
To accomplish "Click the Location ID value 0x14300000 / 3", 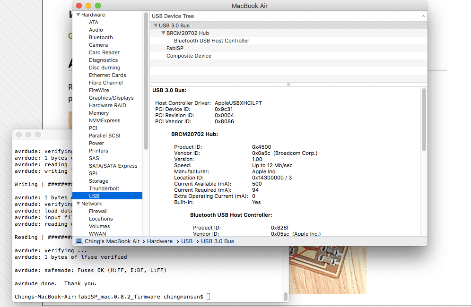I will (x=272, y=178).
